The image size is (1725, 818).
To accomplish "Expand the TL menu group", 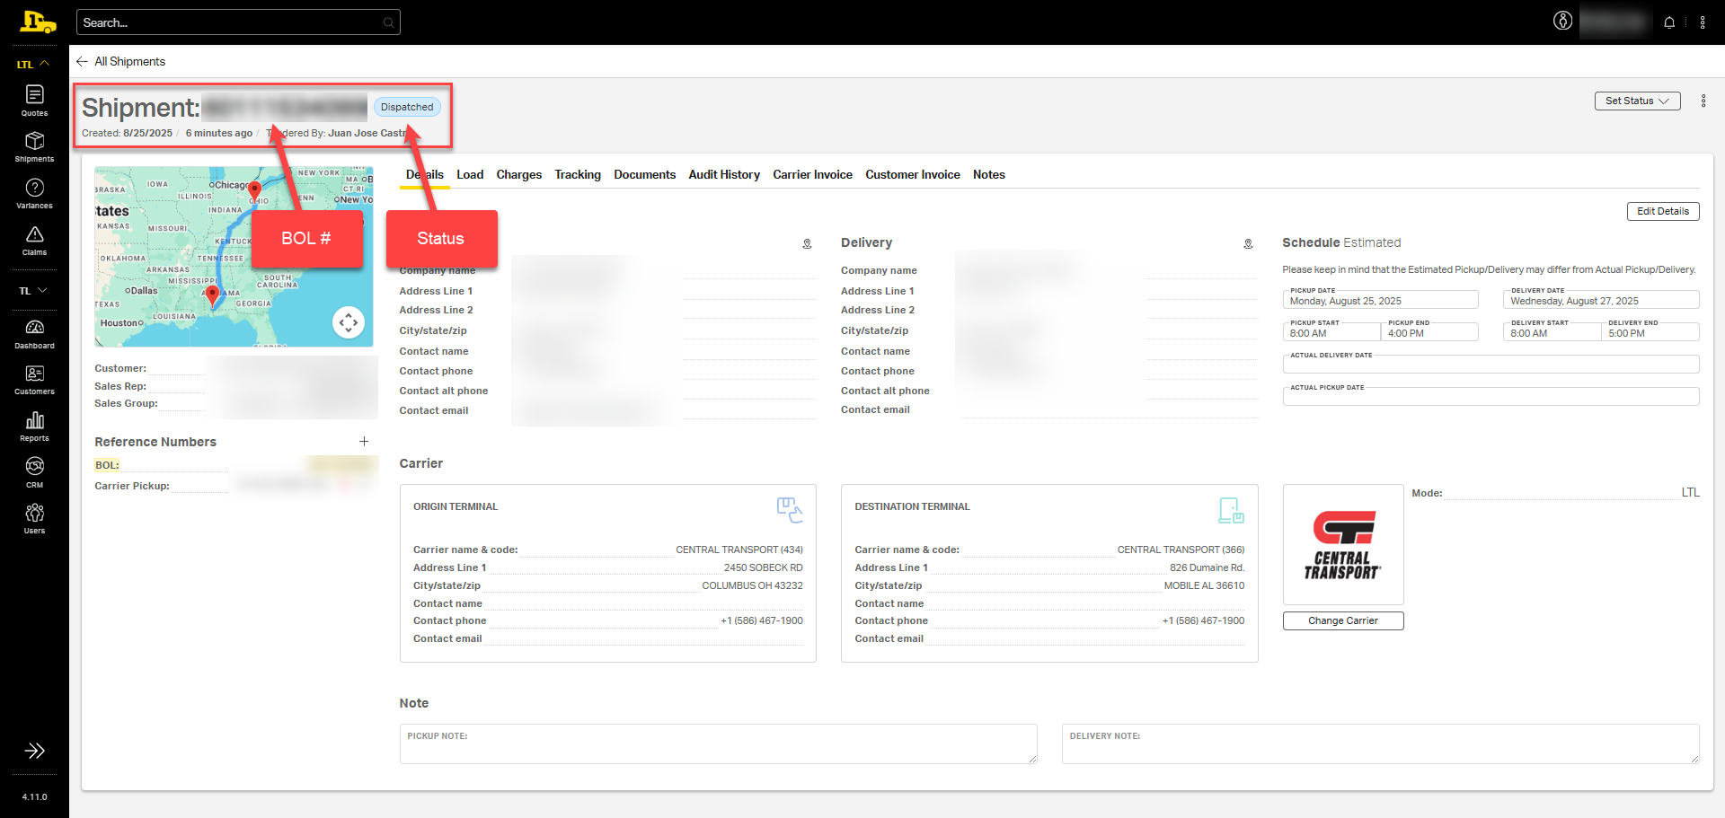I will [x=34, y=290].
